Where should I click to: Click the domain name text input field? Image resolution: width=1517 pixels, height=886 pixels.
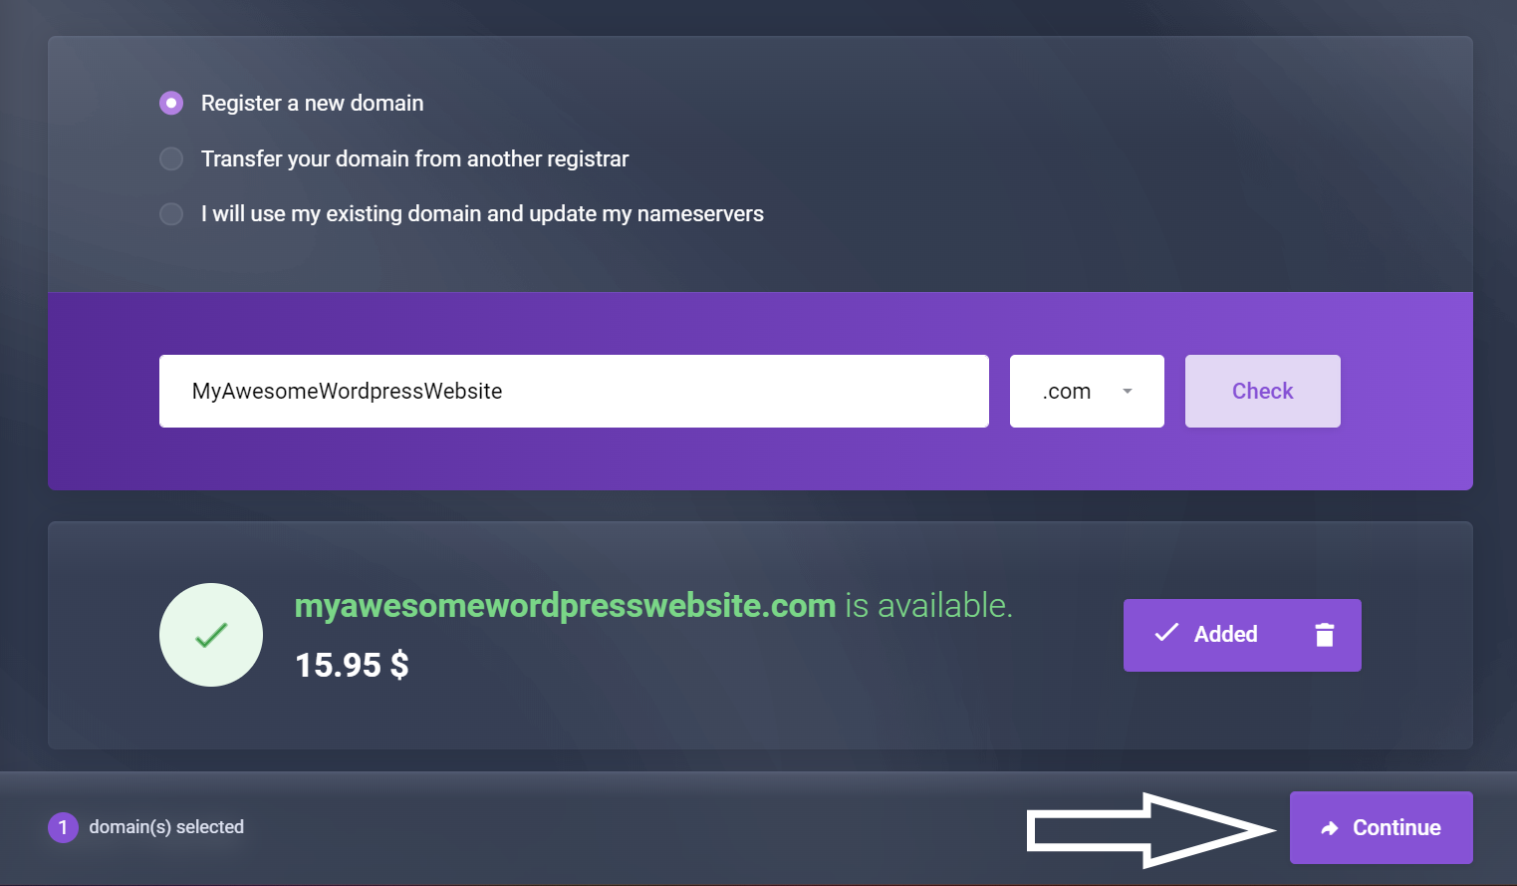[574, 392]
